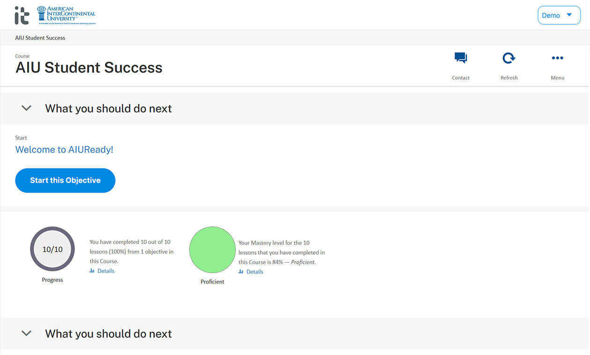The height and width of the screenshot is (355, 590).
Task: Collapse the bottom "What you should do next" chevron
Action: (x=27, y=333)
